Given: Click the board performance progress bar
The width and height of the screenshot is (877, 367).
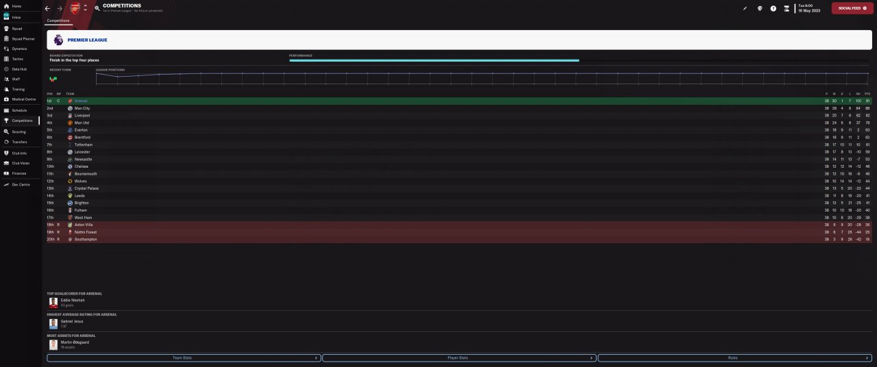Looking at the screenshot, I should (434, 60).
